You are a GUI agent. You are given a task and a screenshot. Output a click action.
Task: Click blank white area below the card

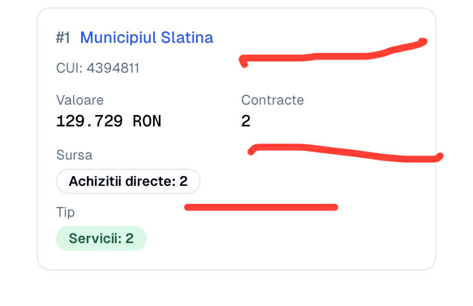click(x=236, y=289)
